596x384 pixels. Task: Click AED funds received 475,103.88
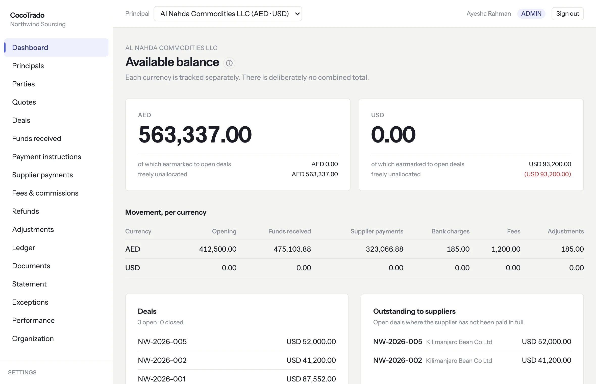click(292, 249)
